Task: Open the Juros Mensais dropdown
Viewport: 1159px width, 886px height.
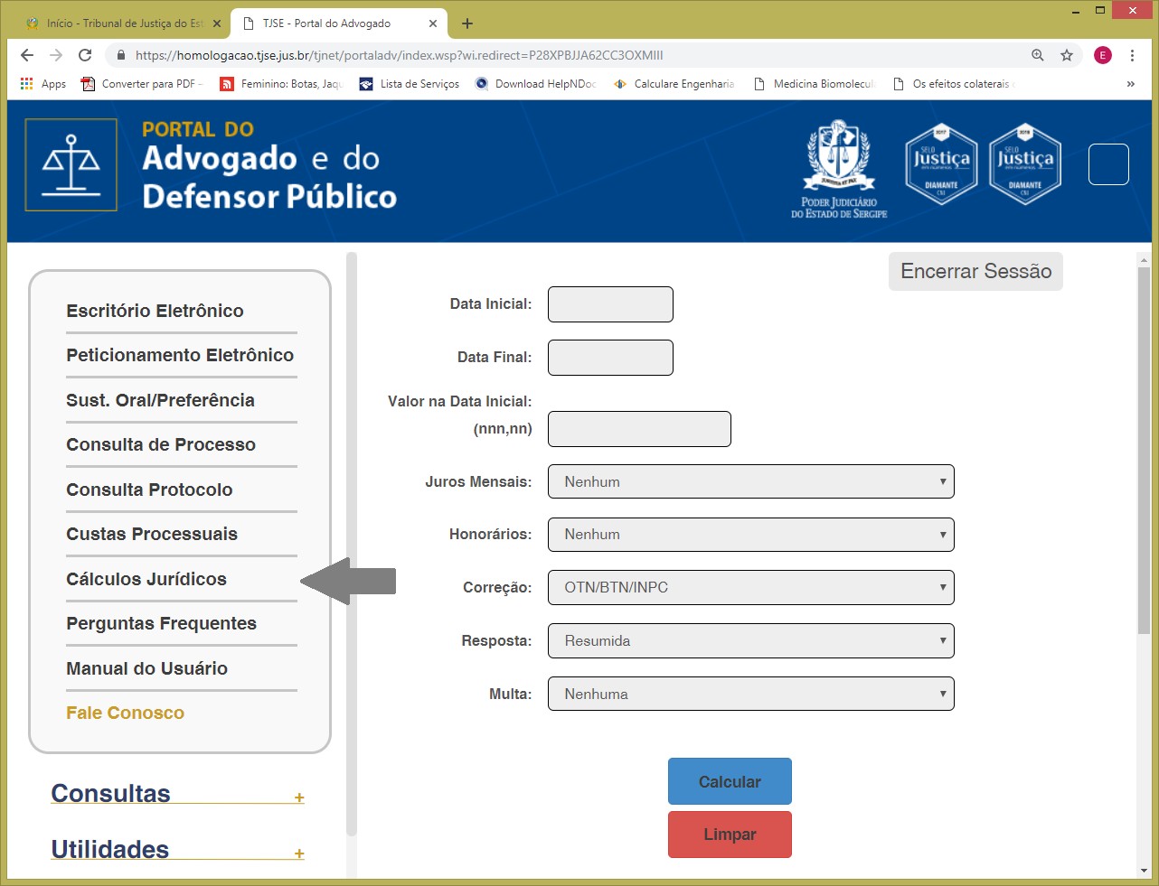Action: pyautogui.click(x=750, y=481)
